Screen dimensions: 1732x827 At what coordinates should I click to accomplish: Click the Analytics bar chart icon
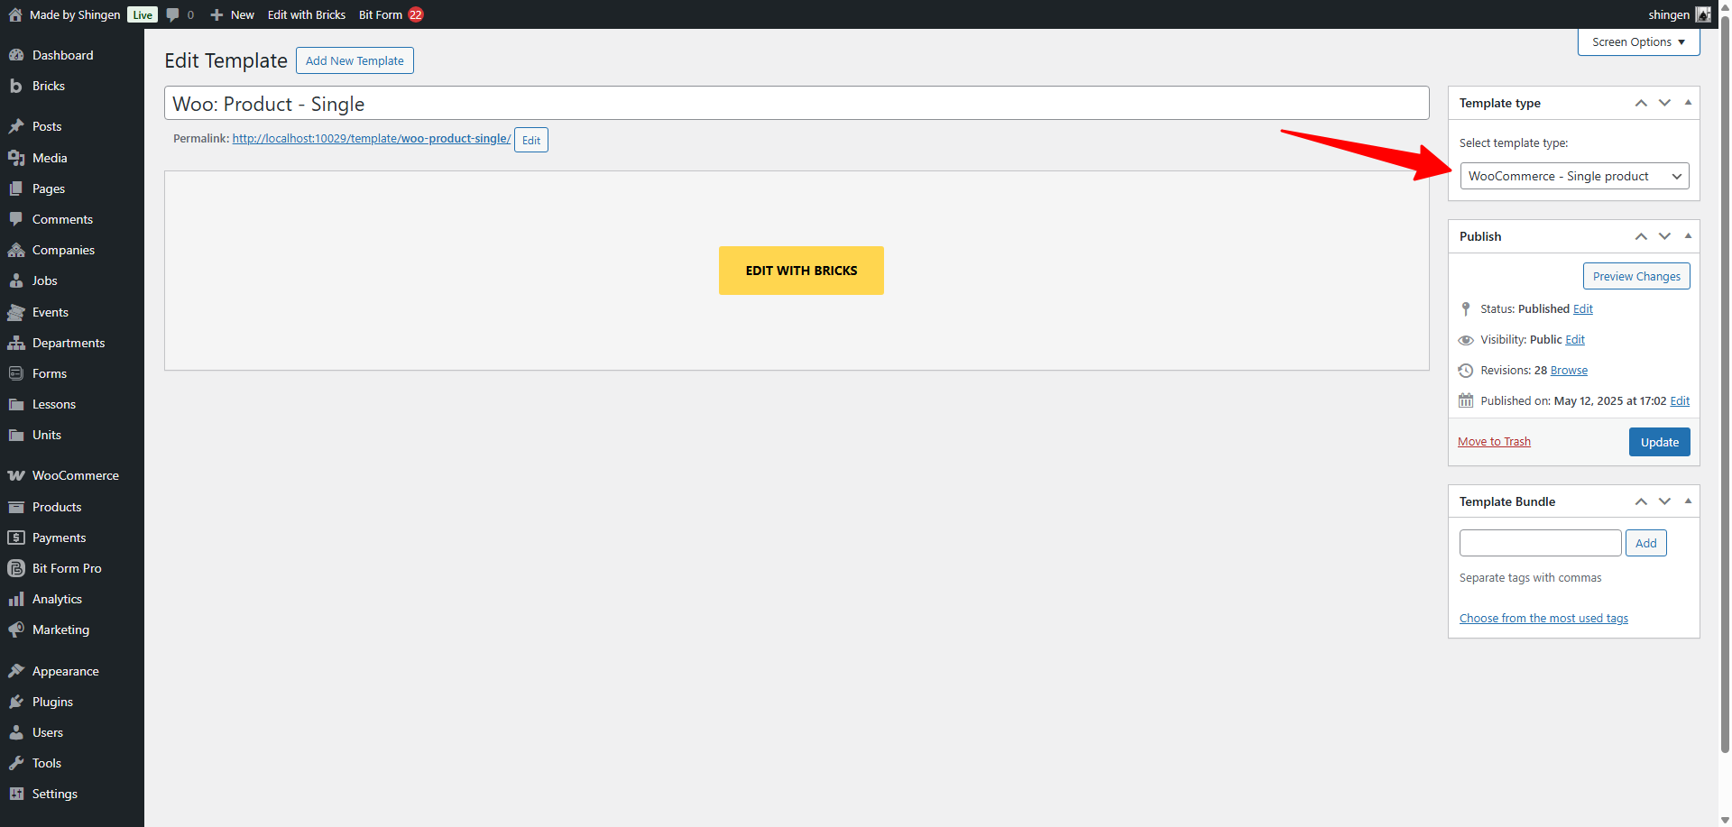[x=16, y=599]
